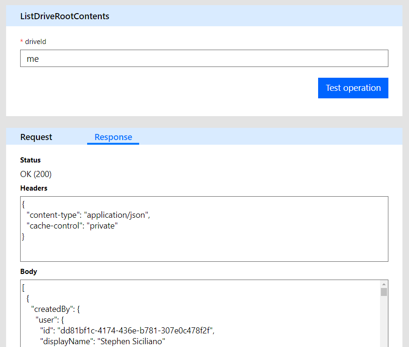Click the required asterisk next to driveId
Viewport: 409px width, 347px height.
[x=22, y=42]
